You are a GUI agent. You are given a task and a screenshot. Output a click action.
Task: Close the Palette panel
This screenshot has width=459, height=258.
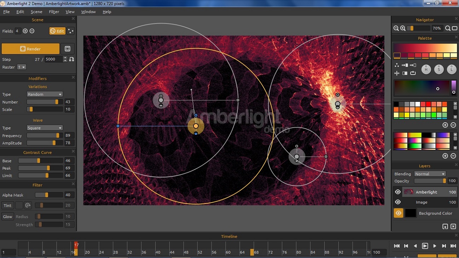456,37
